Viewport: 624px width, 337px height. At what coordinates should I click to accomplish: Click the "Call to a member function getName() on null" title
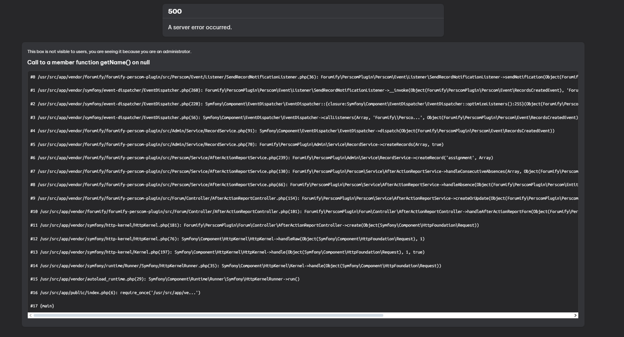click(88, 62)
